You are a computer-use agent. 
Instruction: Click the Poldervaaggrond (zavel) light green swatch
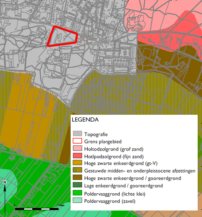(x=78, y=201)
